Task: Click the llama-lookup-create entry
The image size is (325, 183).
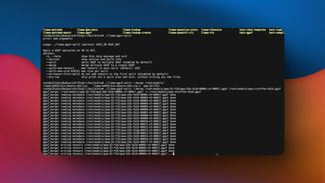Action: pyautogui.click(x=137, y=33)
